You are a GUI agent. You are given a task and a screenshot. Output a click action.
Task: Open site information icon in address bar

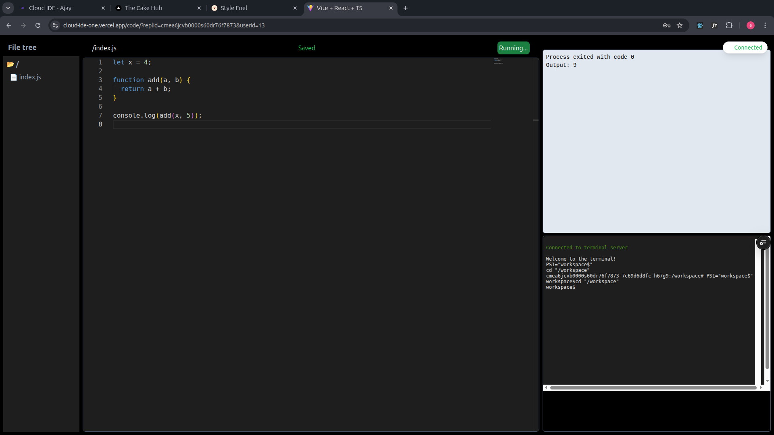(55, 25)
